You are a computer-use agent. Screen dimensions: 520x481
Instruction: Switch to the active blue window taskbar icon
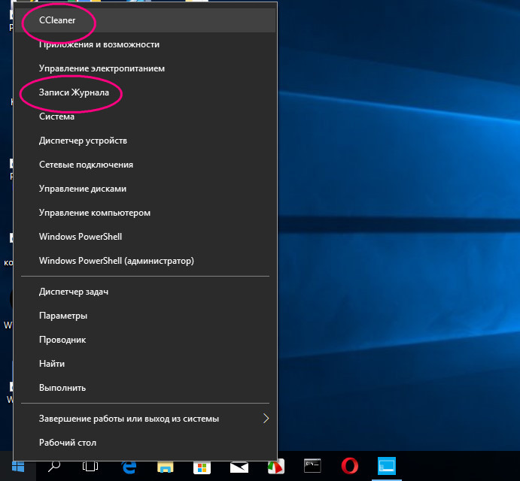(387, 467)
